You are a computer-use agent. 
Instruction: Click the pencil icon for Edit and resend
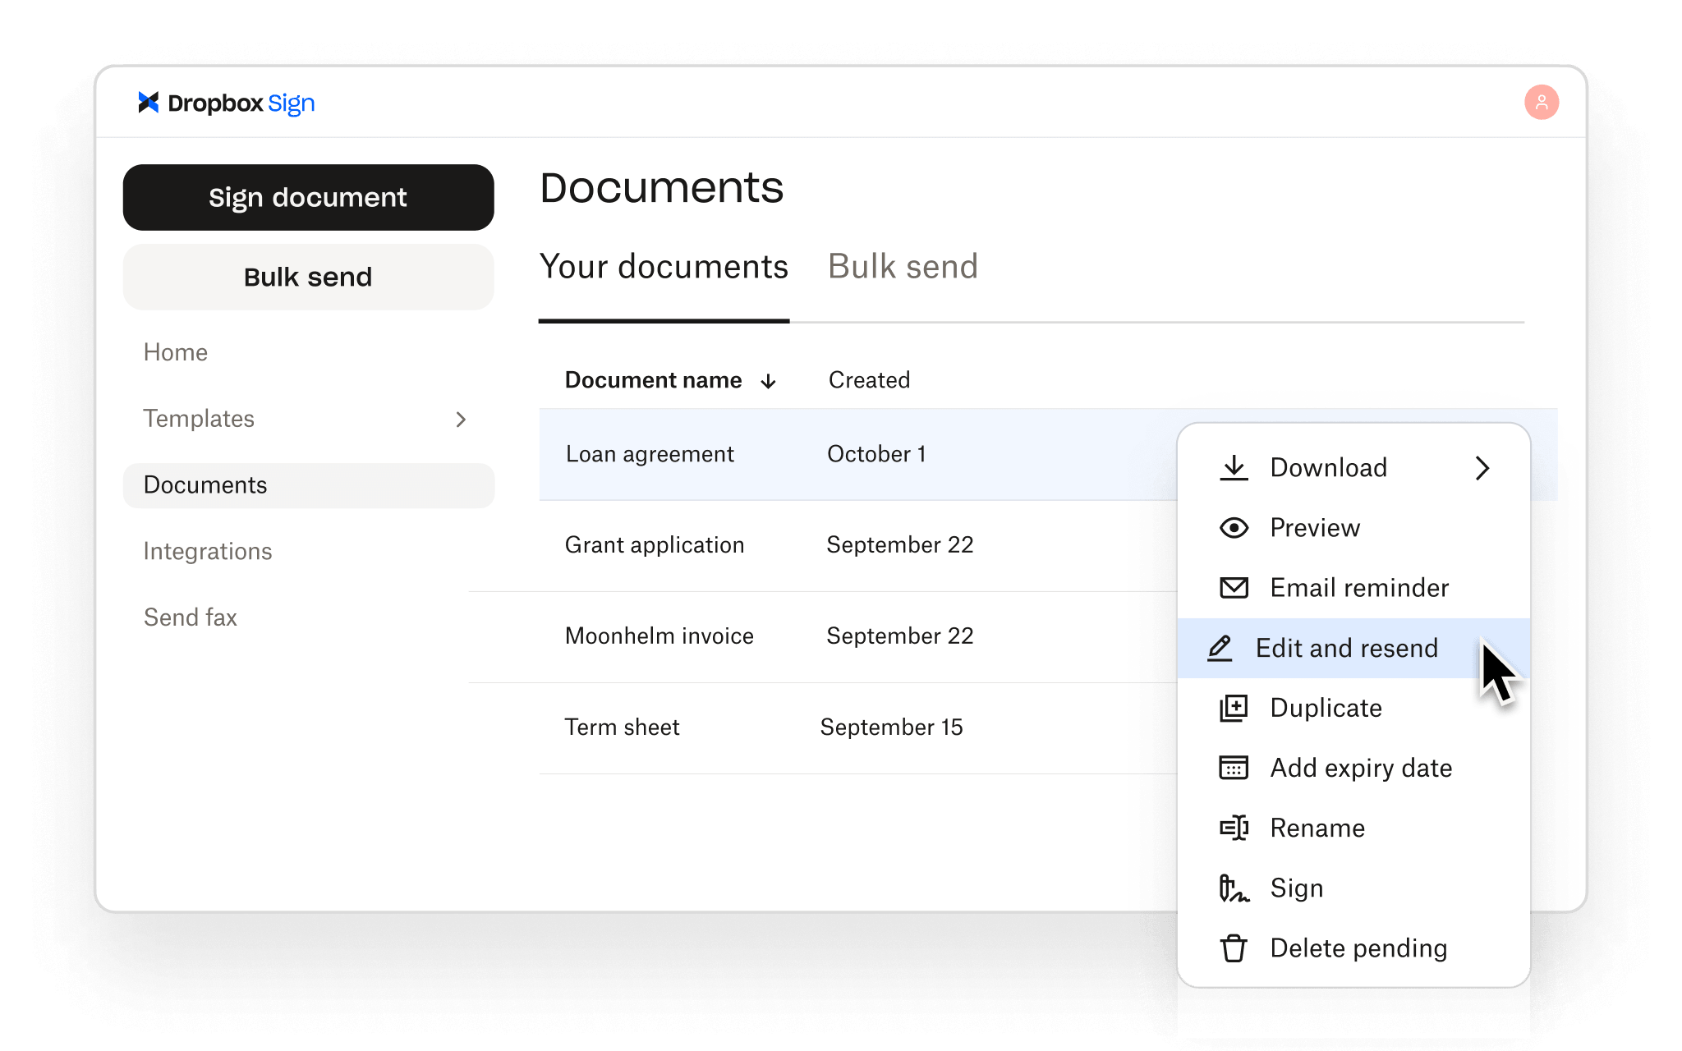pos(1220,648)
